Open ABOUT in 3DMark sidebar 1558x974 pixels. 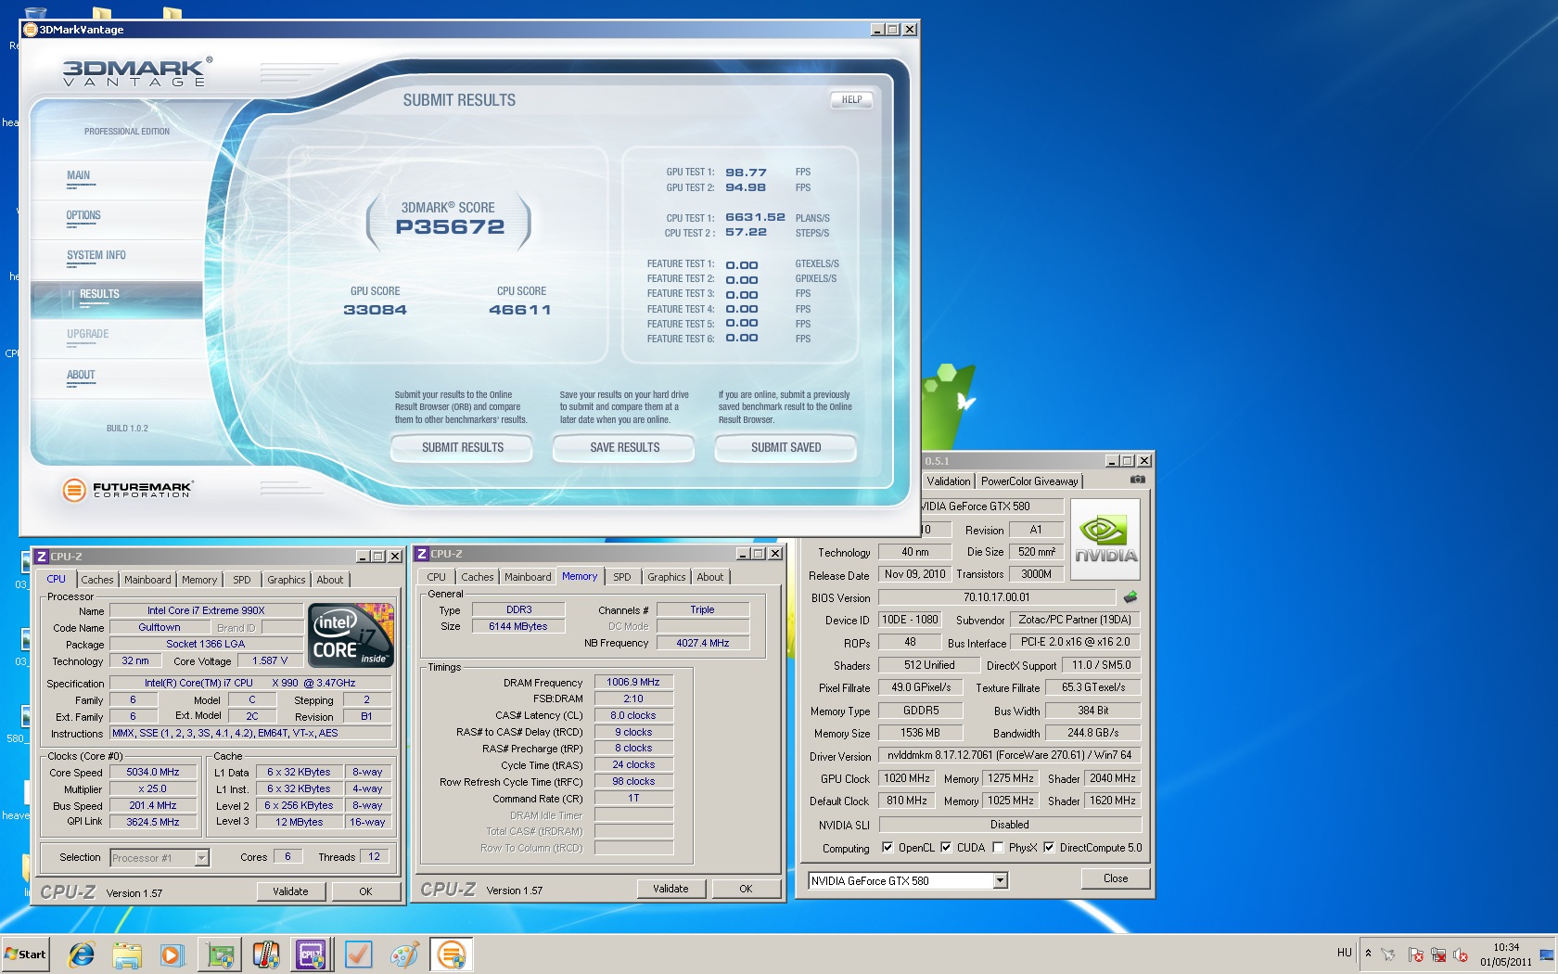(x=81, y=375)
